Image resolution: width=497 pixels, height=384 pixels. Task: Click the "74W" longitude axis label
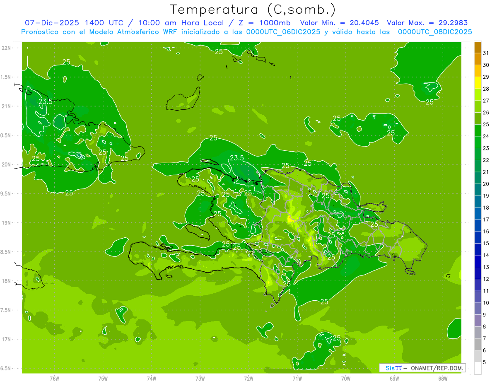pos(151,378)
